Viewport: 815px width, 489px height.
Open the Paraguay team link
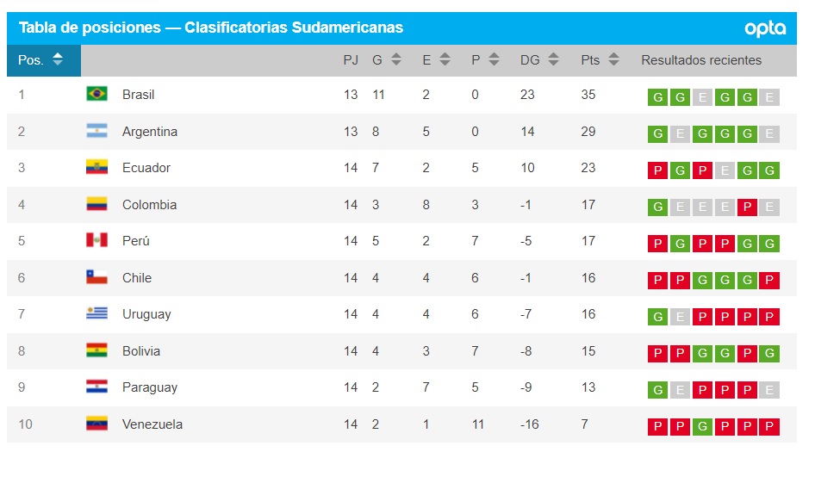[149, 387]
